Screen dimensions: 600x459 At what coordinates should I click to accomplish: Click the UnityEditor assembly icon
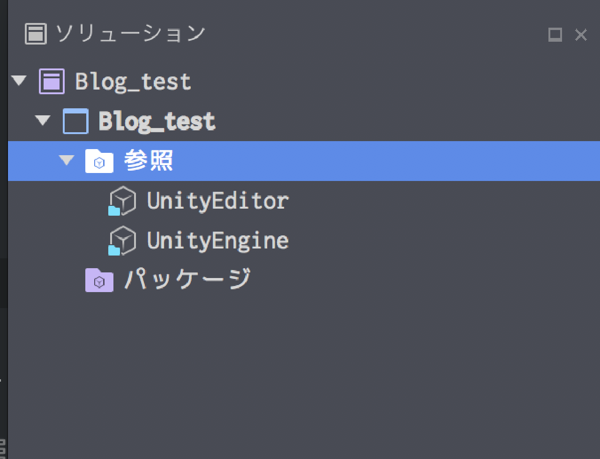click(122, 201)
